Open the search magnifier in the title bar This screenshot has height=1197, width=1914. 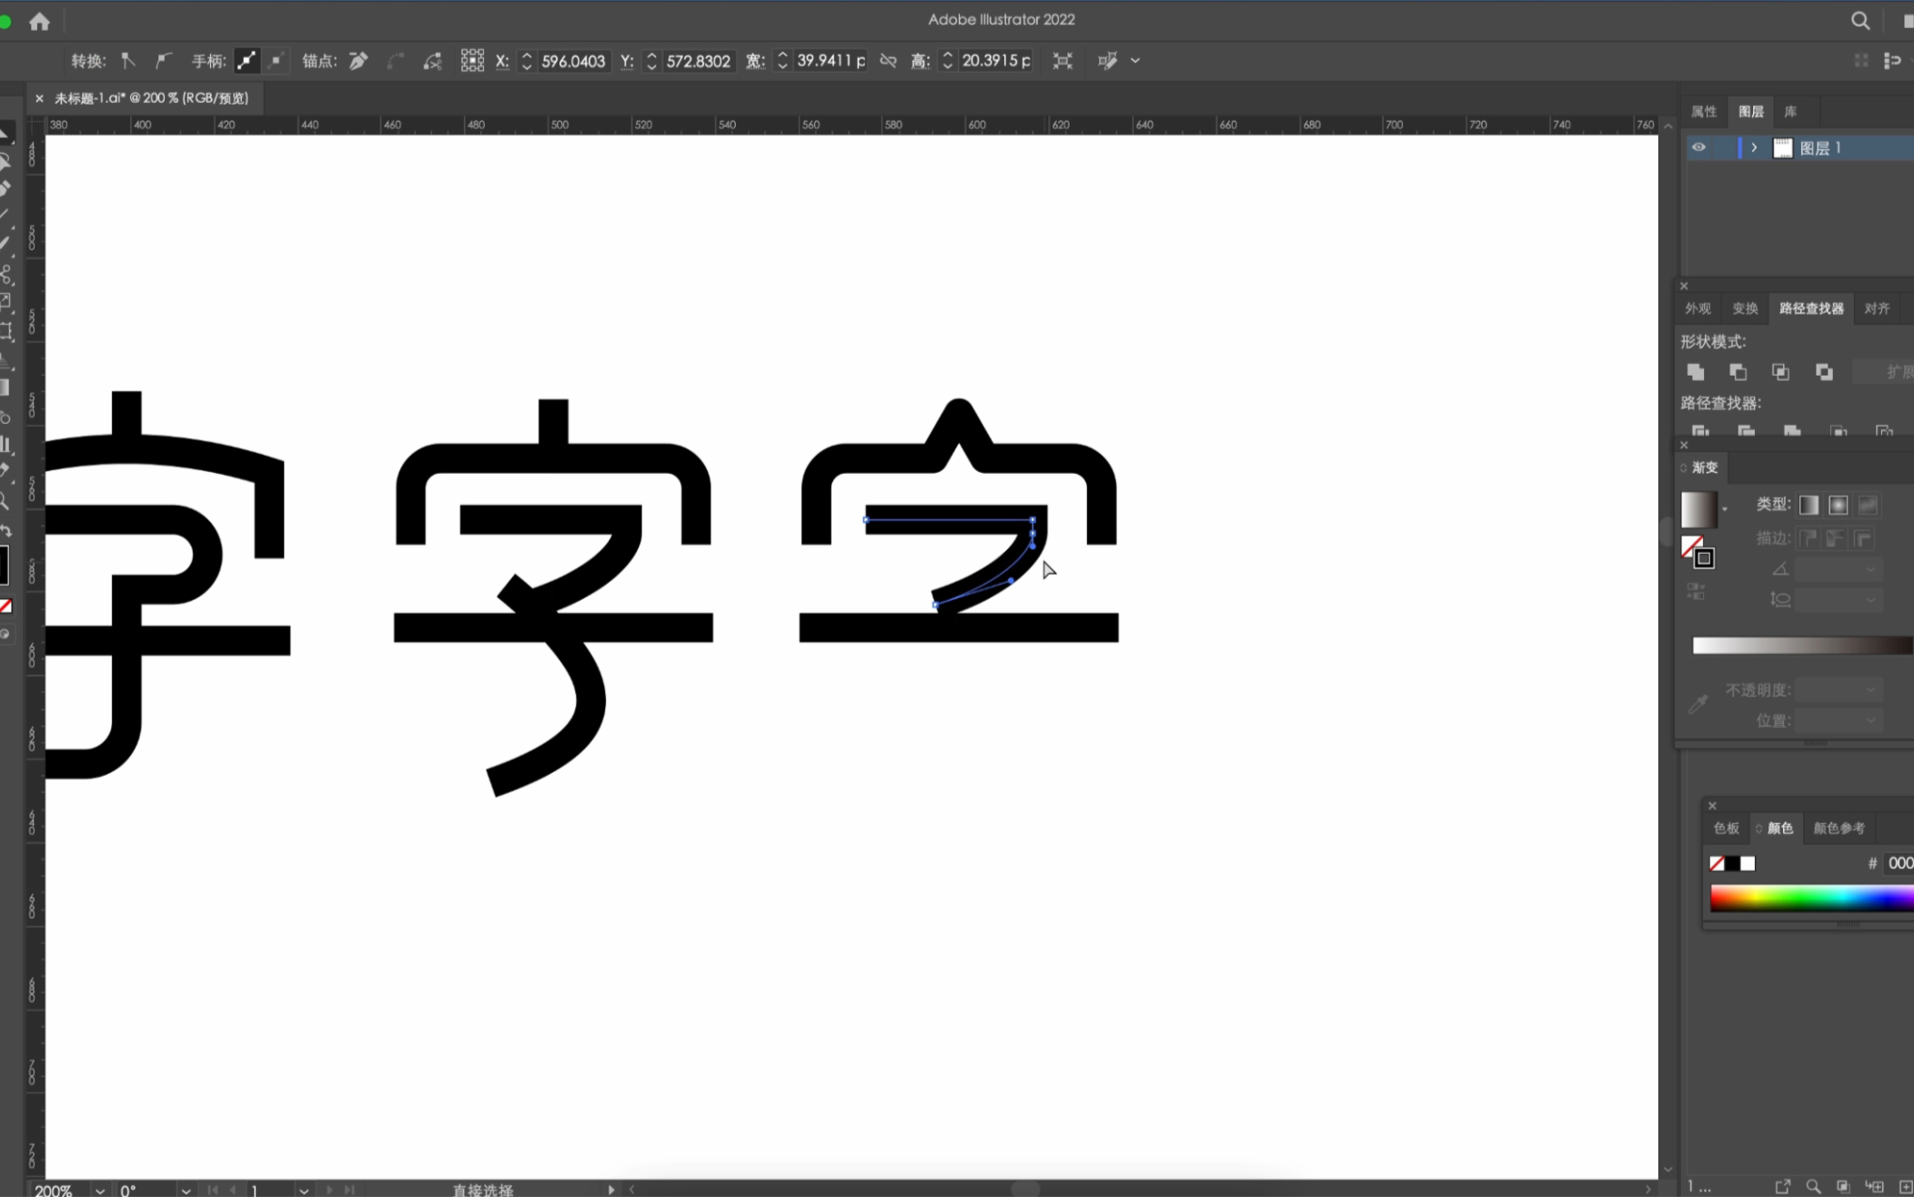pos(1860,21)
